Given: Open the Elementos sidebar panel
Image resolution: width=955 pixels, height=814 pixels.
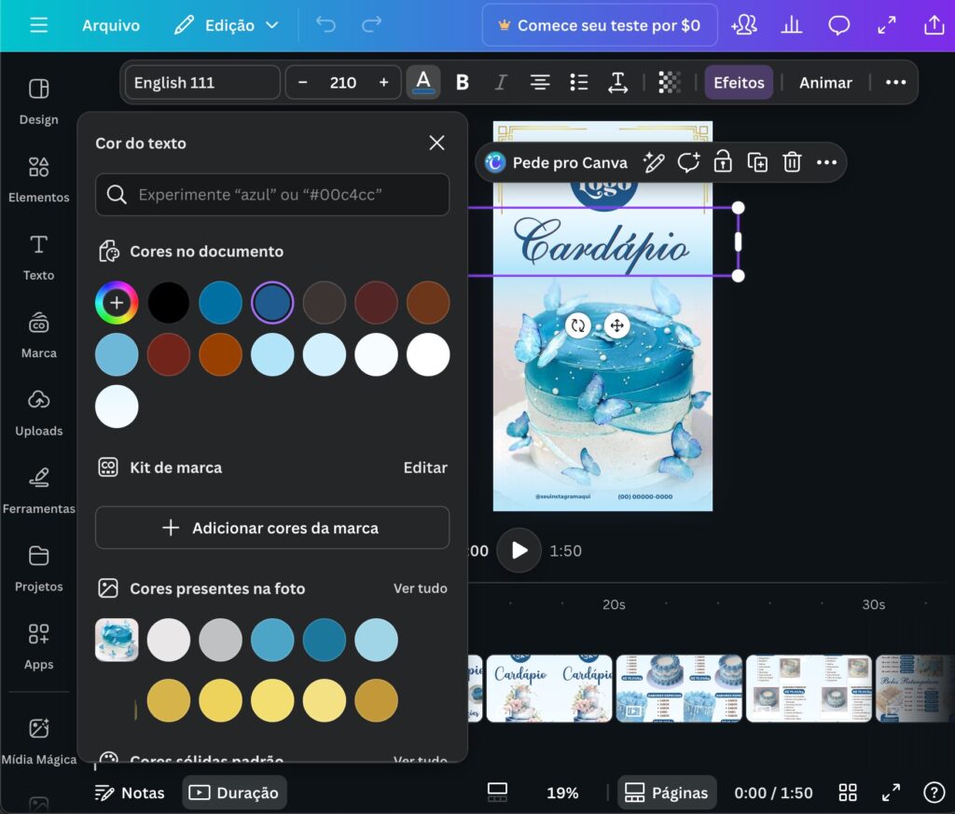Looking at the screenshot, I should coord(38,179).
